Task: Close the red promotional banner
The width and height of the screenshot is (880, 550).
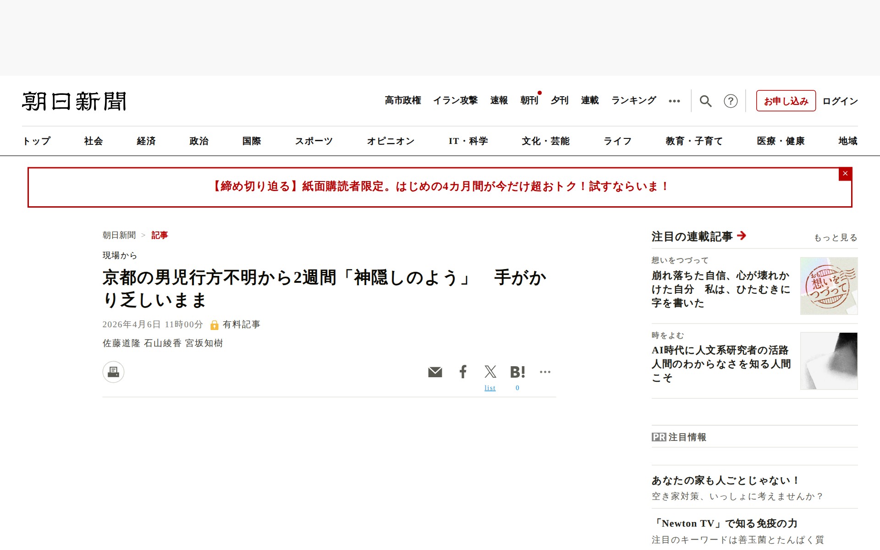Action: point(845,174)
